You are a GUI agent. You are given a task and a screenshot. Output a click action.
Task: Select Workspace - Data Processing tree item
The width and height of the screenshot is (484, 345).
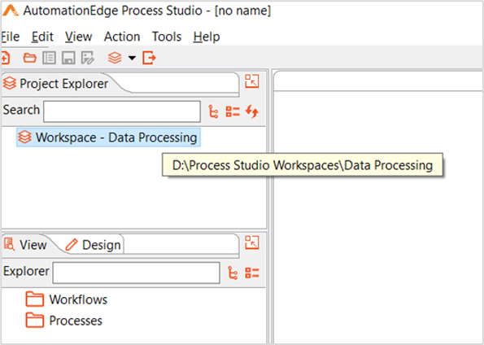(x=109, y=138)
